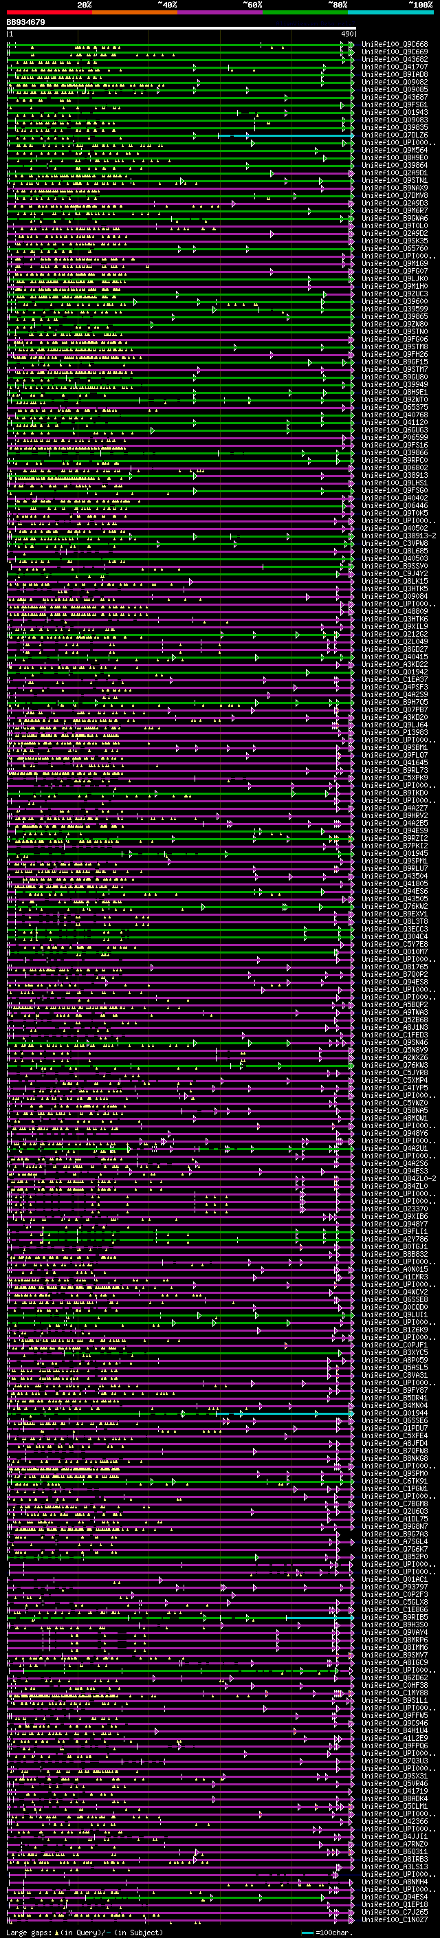
Task: Select the UniRef100_Q39864 label
Action: [395, 166]
